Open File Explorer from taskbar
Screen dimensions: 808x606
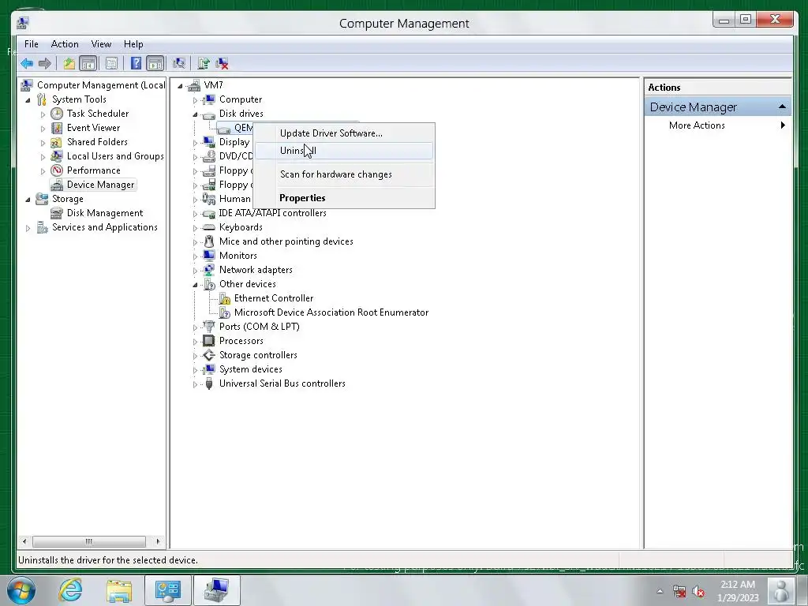point(119,590)
